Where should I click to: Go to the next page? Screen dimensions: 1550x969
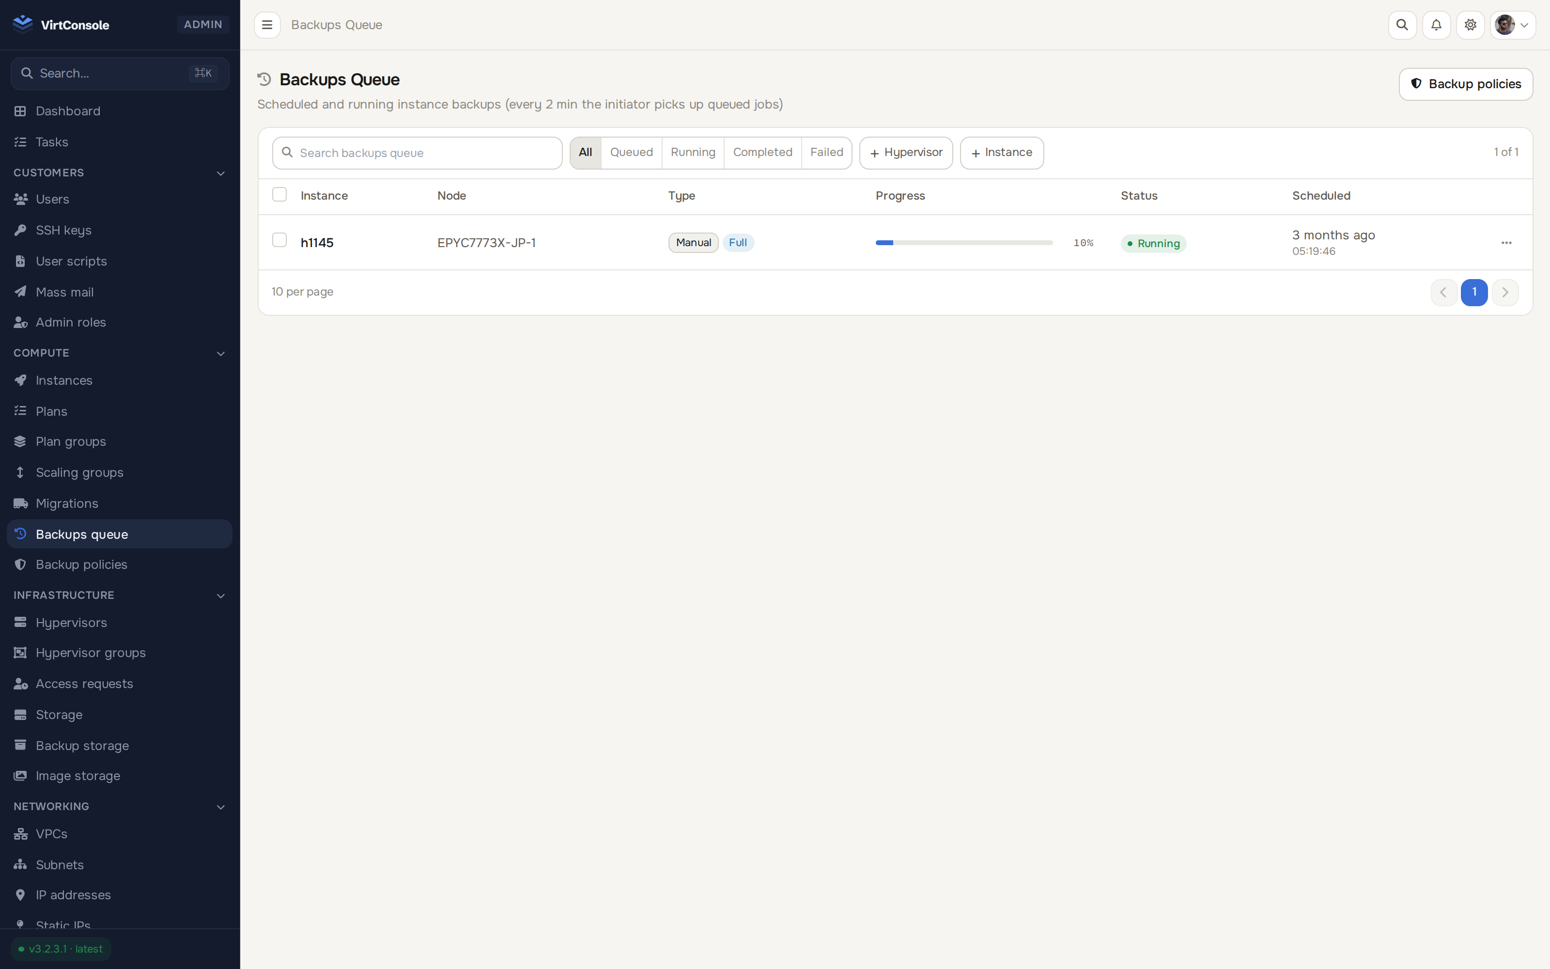(1505, 292)
